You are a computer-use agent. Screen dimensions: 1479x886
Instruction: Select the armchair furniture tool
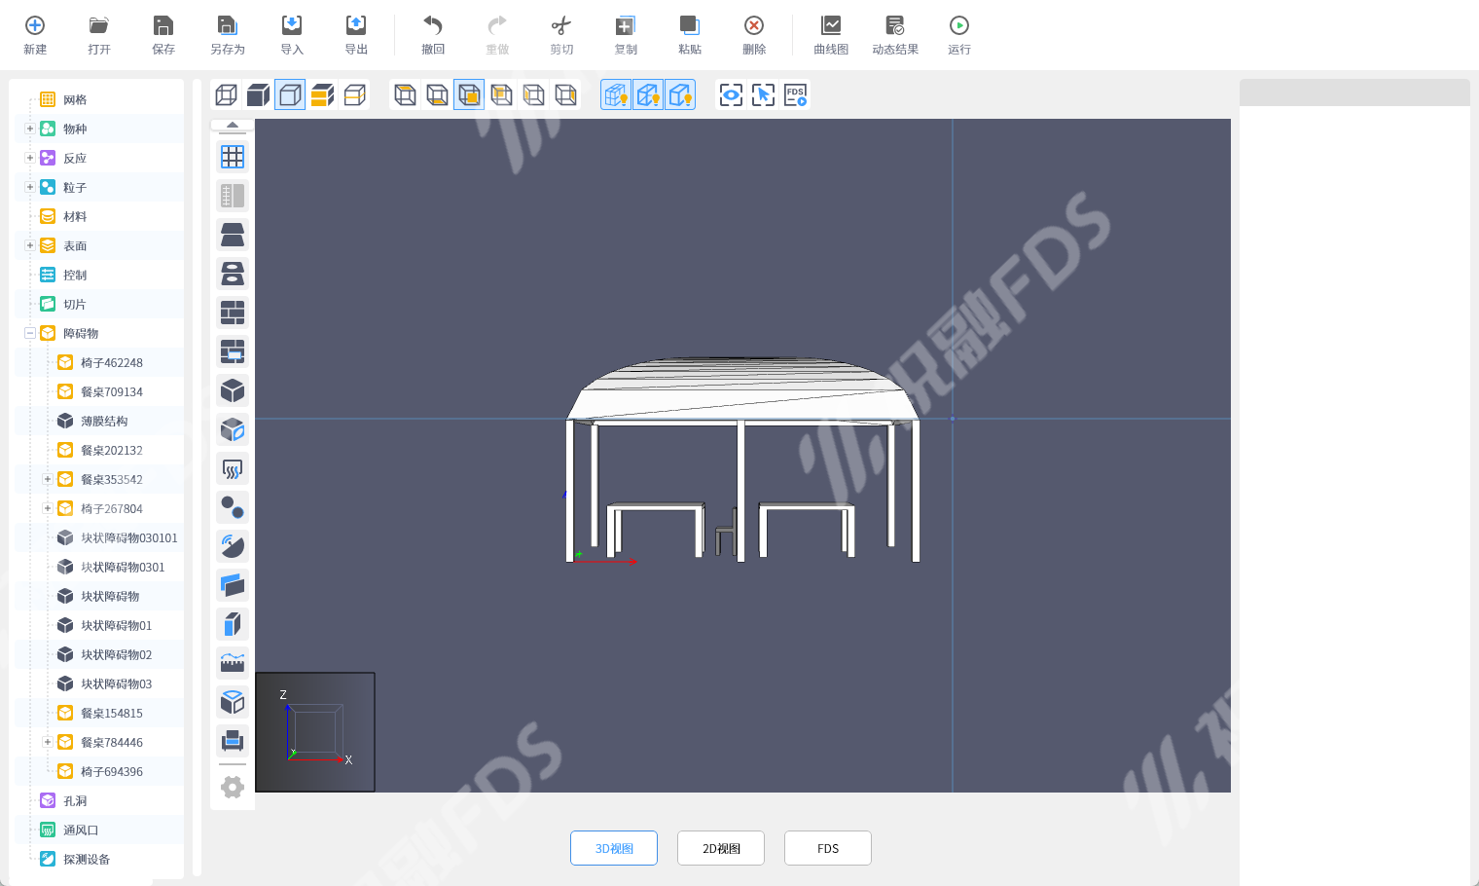pos(233,741)
